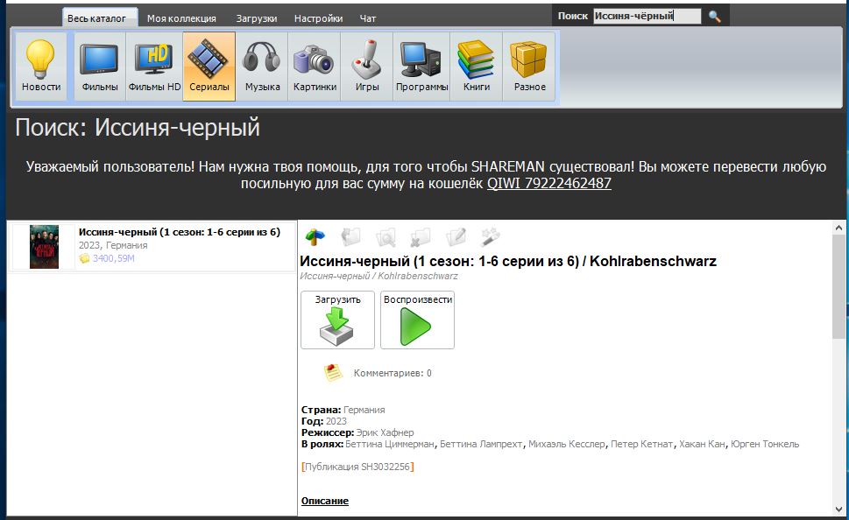Click the comments notepad icon

[x=333, y=372]
